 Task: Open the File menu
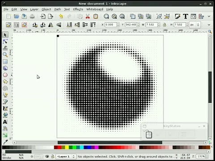tap(6, 9)
